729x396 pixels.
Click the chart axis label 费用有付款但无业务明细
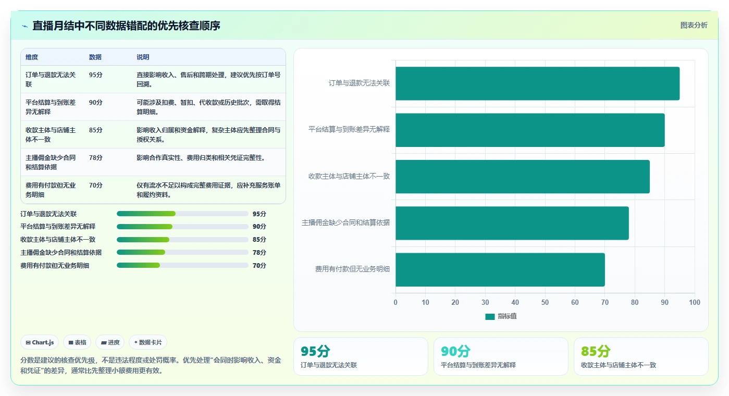352,269
